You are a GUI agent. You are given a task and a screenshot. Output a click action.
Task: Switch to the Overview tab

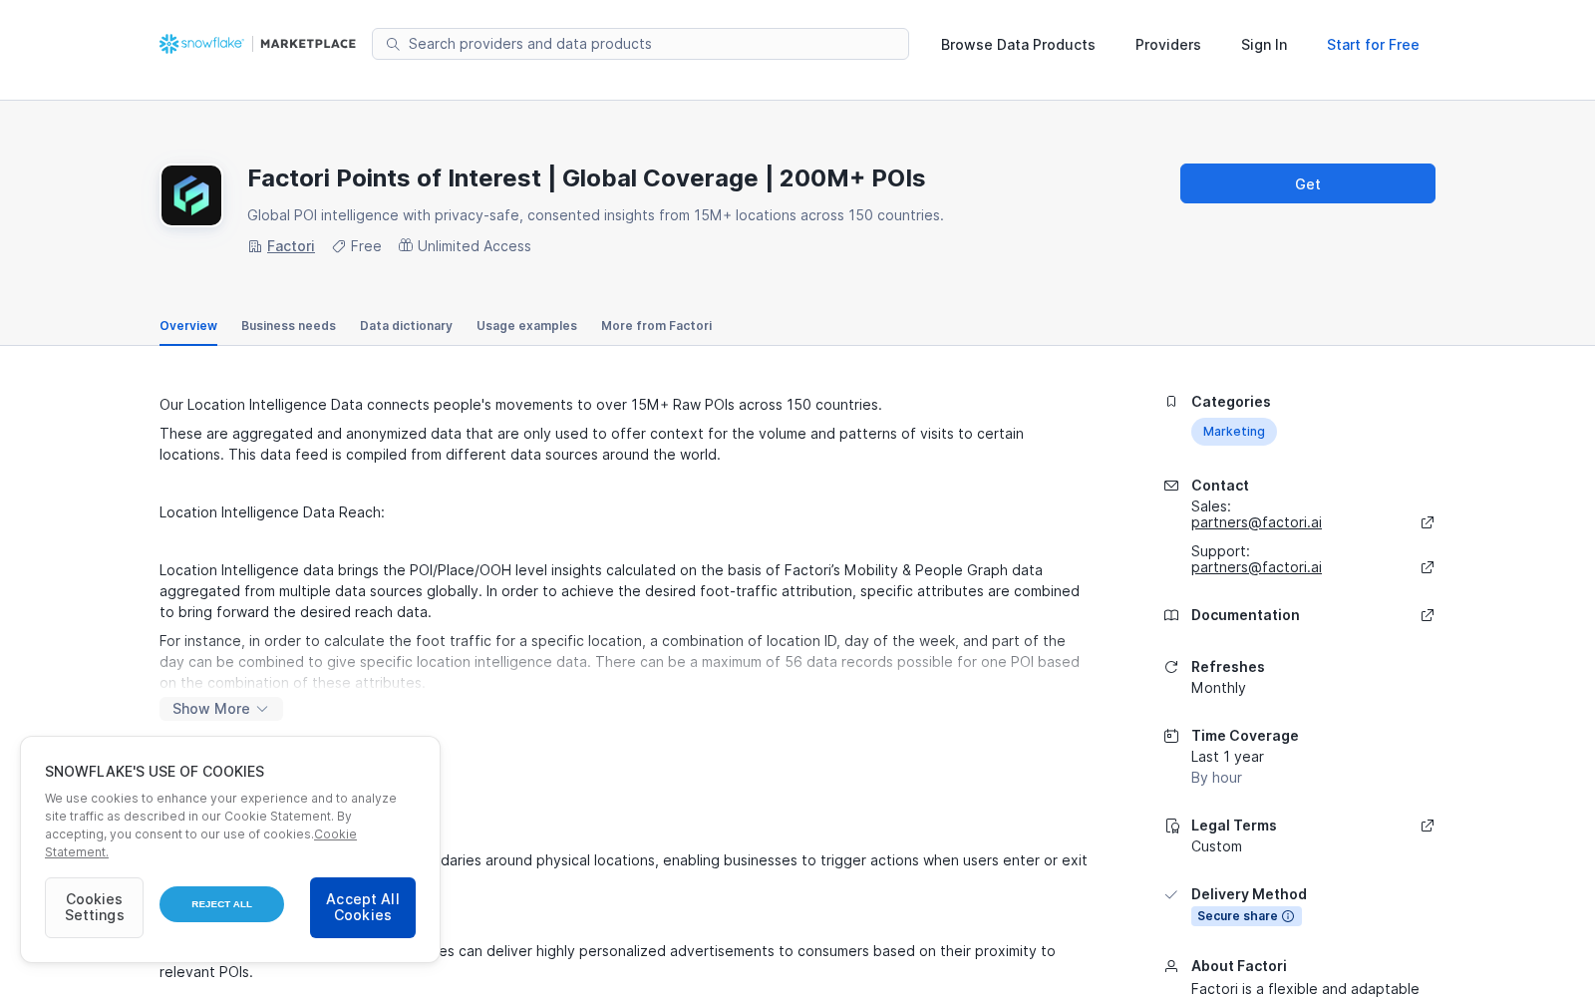(188, 326)
